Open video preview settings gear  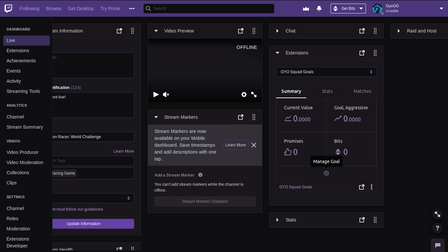(x=244, y=94)
